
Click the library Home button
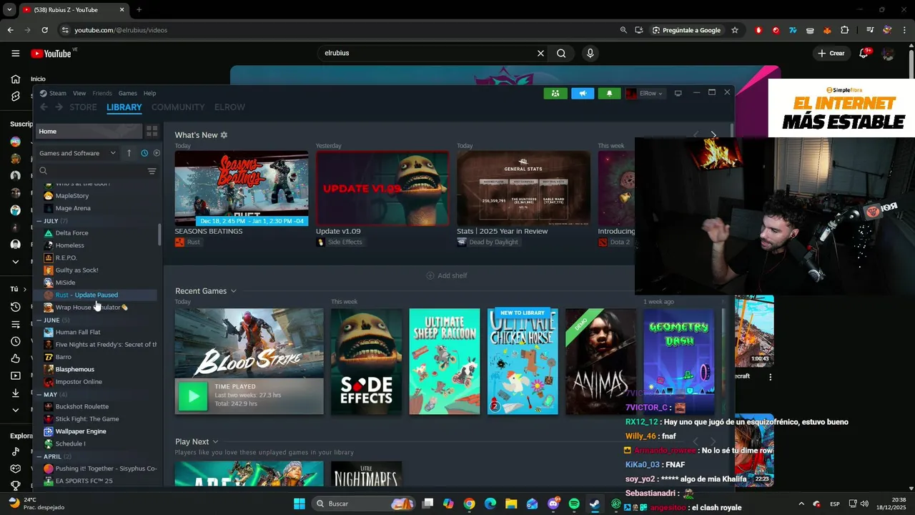pos(89,131)
